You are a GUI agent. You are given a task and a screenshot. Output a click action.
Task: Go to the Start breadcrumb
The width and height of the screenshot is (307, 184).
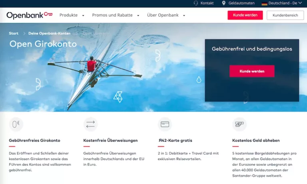pos(14,34)
